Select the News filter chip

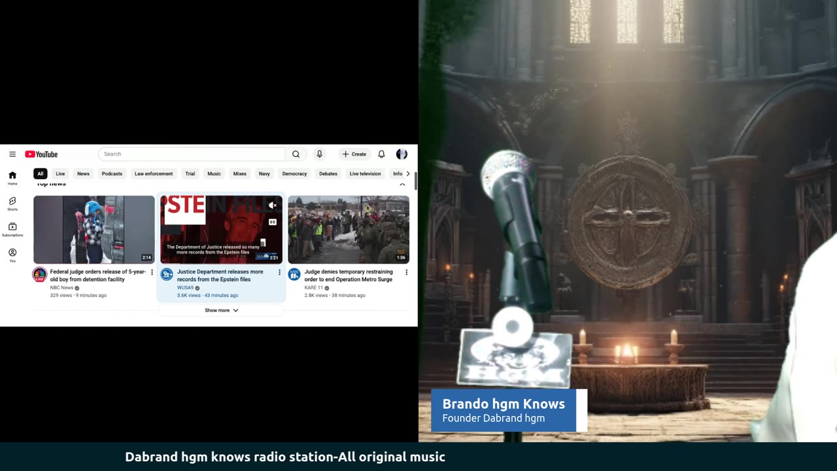[x=83, y=174]
